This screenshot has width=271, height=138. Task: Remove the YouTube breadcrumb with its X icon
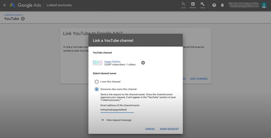(x=23, y=19)
